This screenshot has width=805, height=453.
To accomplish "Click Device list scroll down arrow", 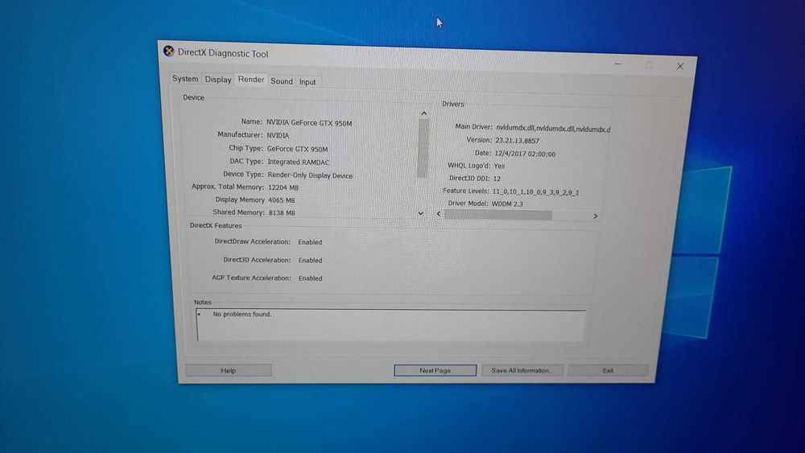I will [421, 213].
